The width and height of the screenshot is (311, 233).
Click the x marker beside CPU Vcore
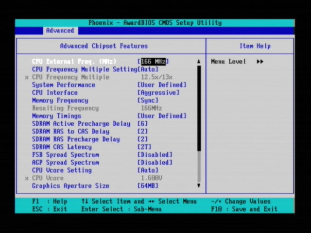[27, 179]
